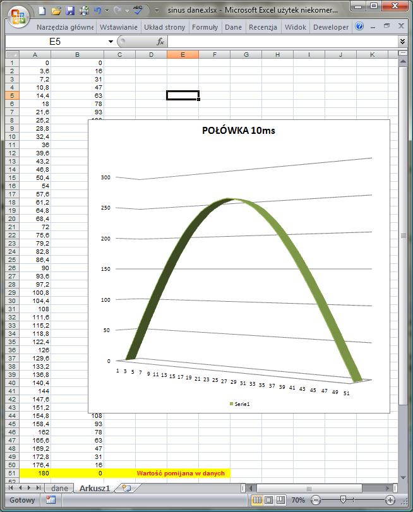
Task: Go to the next sheet tab arrow
Action: pyautogui.click(x=29, y=488)
